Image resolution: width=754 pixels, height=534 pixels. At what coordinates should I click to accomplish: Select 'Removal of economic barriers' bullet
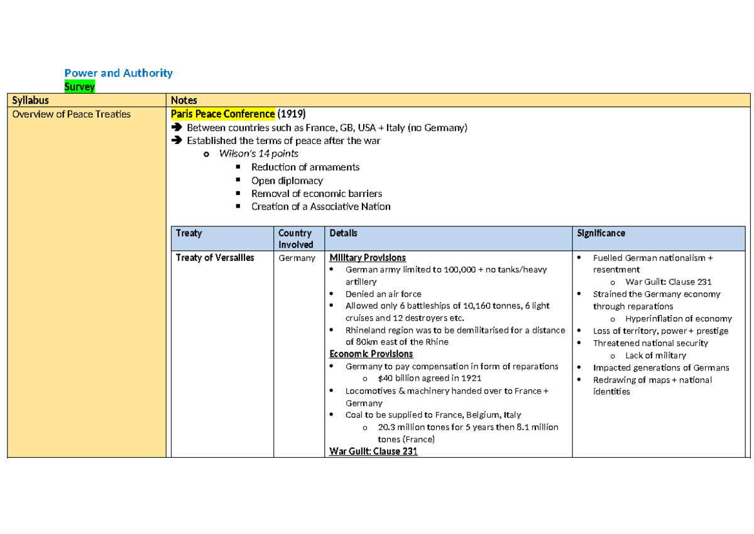click(317, 194)
